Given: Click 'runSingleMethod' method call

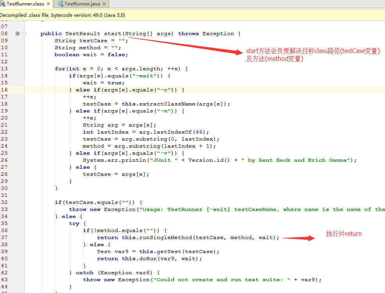Looking at the screenshot, I should click(165, 238).
